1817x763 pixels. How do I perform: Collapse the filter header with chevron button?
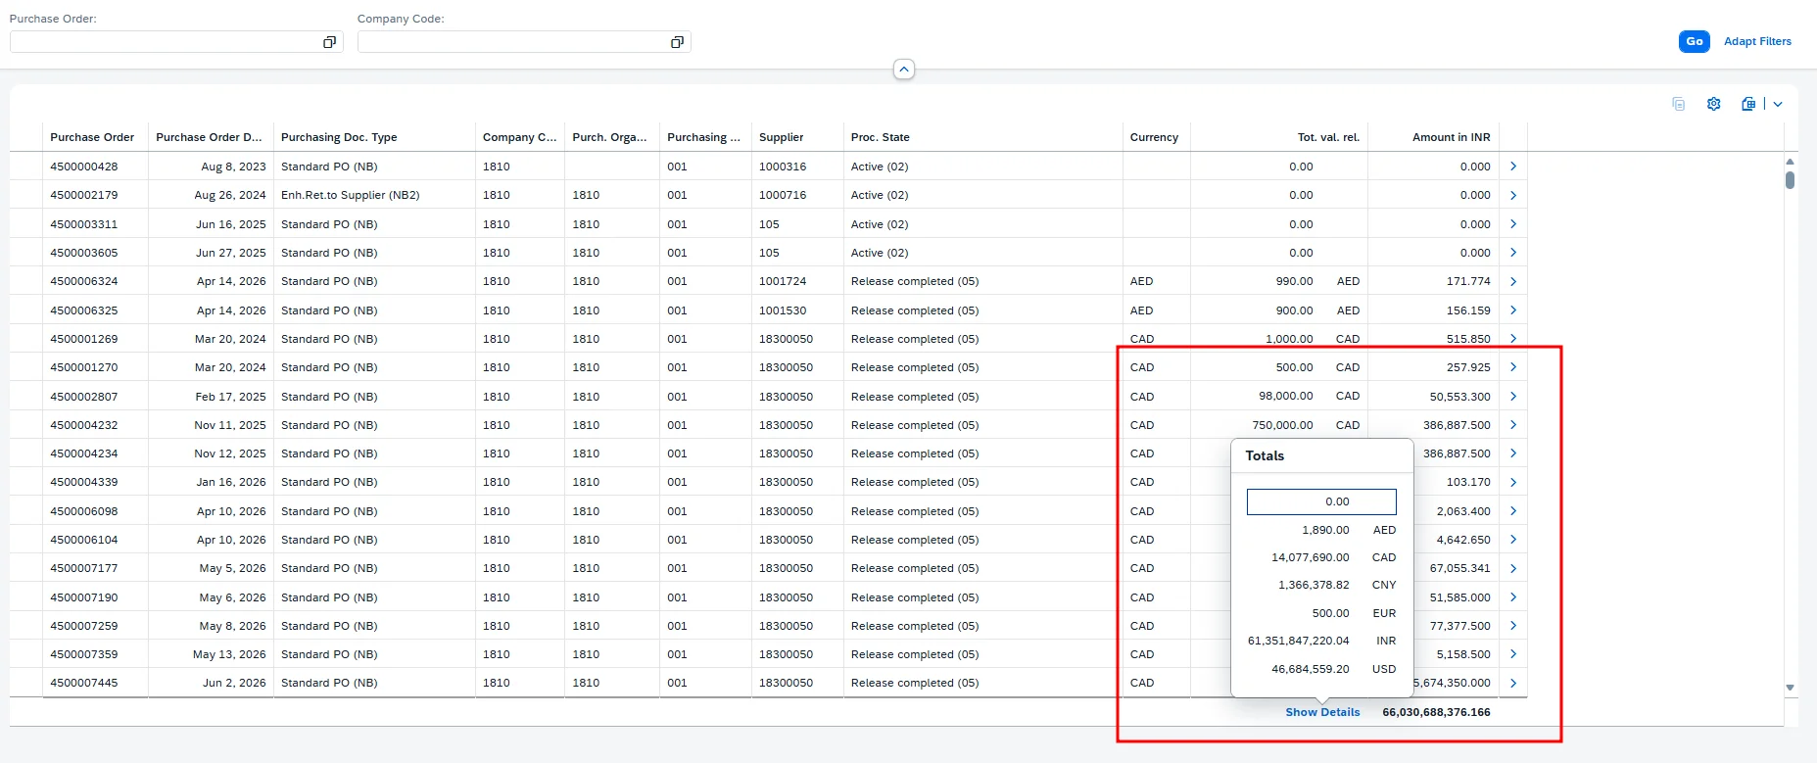[x=904, y=70]
